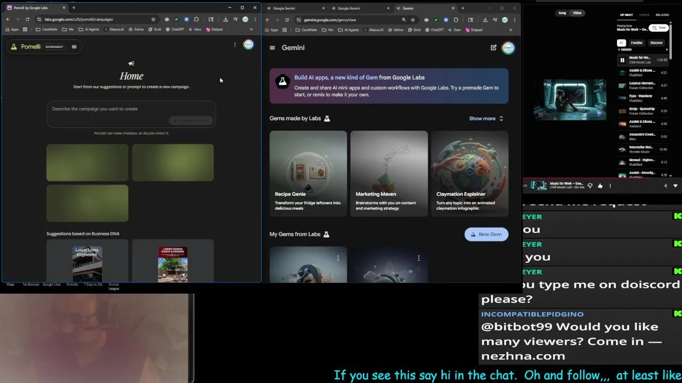Open the Luxury Living, Engineered suggestion
682x383 pixels.
87,261
